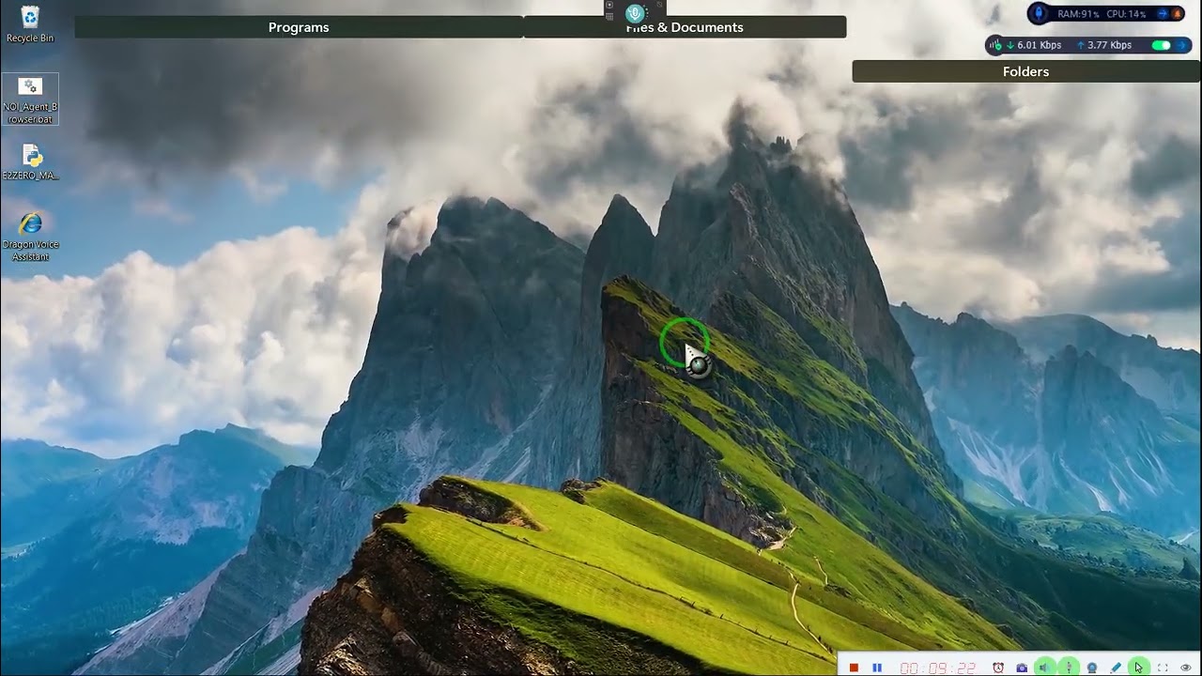Toggle the green switch in network widget

pyautogui.click(x=1162, y=45)
